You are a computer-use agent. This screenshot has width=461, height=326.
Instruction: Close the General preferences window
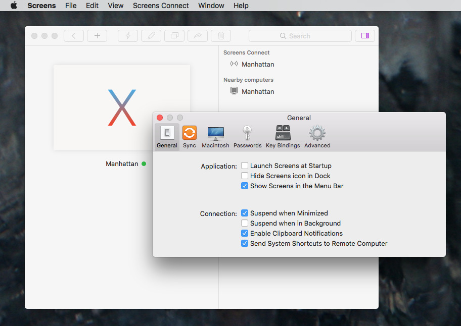point(160,118)
